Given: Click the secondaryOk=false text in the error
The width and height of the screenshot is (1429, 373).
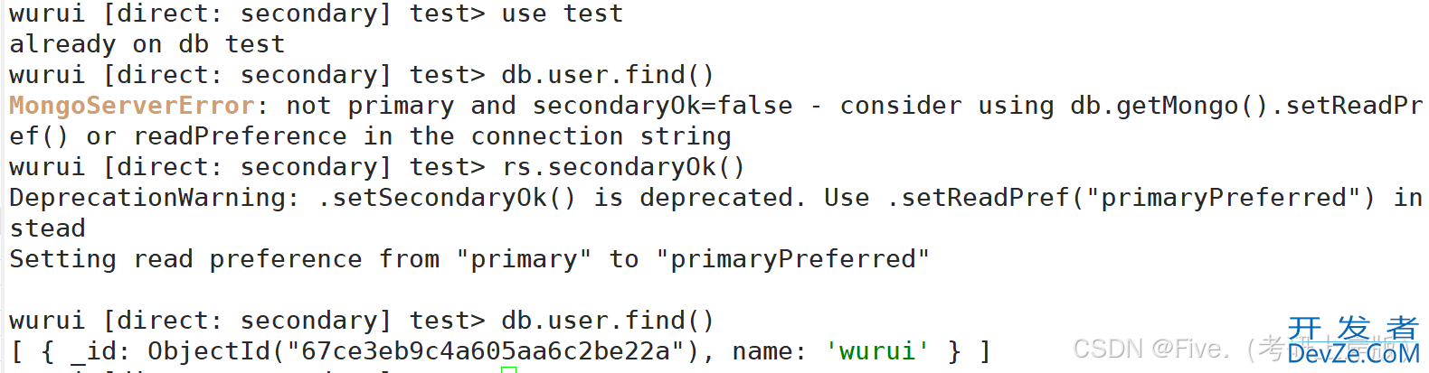Looking at the screenshot, I should pyautogui.click(x=662, y=106).
